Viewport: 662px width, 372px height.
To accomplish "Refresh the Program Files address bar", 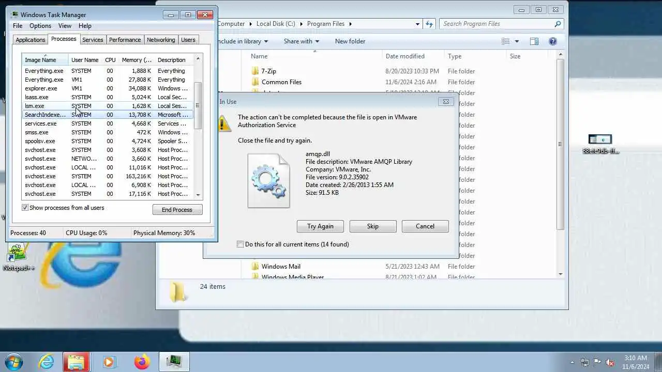I will click(429, 24).
